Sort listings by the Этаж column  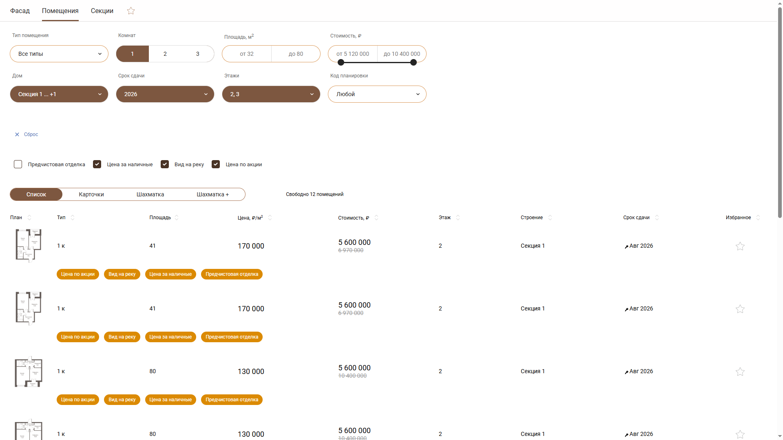pos(458,217)
